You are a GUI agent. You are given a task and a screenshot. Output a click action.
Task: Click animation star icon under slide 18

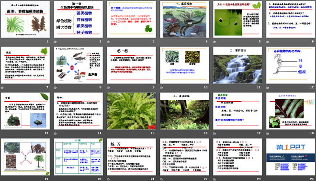[x=268, y=134]
